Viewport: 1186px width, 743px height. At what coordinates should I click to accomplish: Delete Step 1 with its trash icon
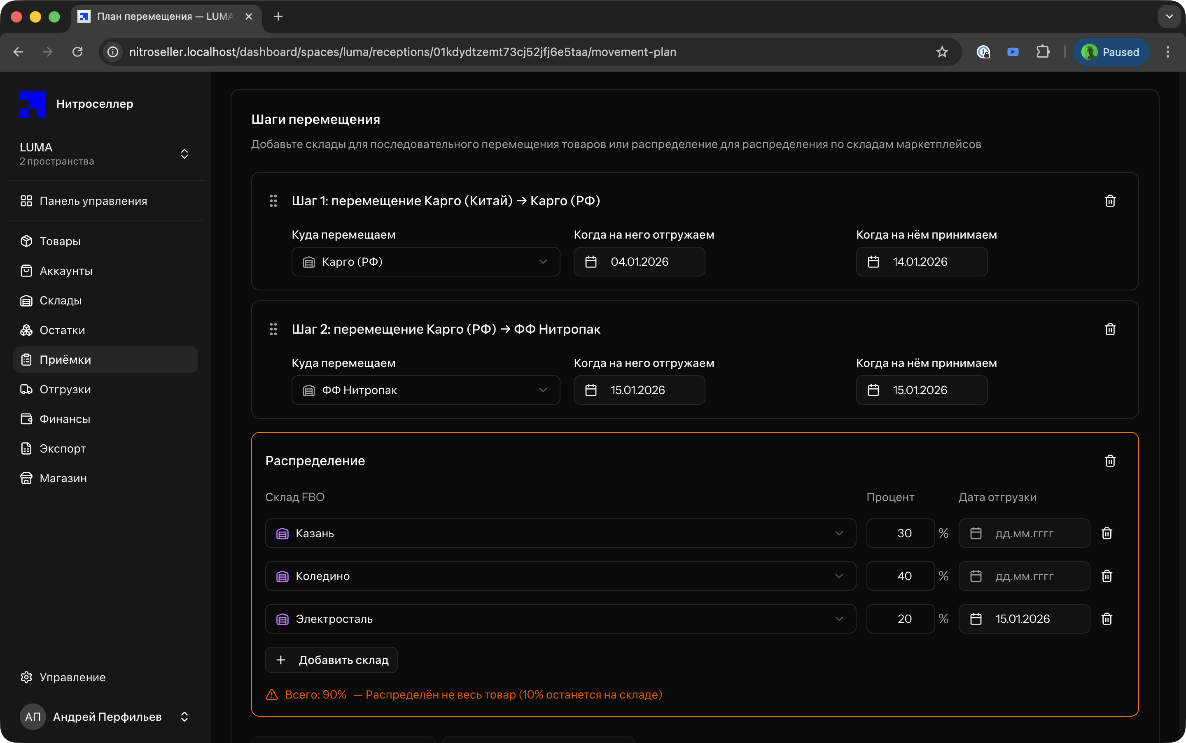click(x=1110, y=201)
